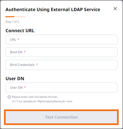This screenshot has height=129, width=123.
Task: Click the User DN section heading
Action: pyautogui.click(x=15, y=79)
